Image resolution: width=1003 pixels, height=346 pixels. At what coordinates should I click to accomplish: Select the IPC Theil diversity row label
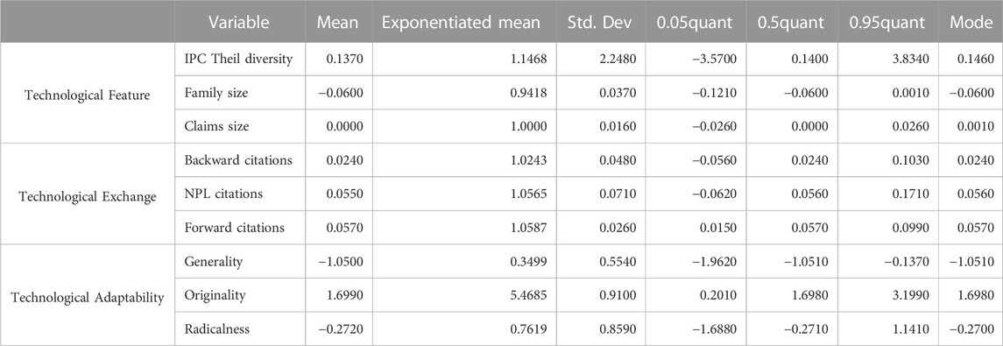click(x=238, y=60)
